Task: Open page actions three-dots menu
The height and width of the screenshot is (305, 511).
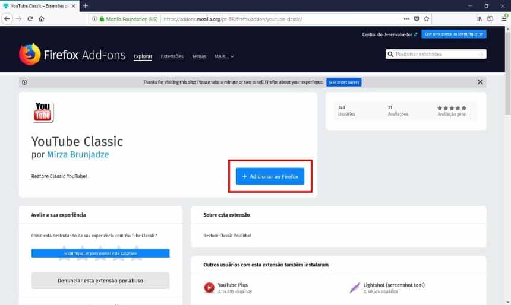Action: 406,19
